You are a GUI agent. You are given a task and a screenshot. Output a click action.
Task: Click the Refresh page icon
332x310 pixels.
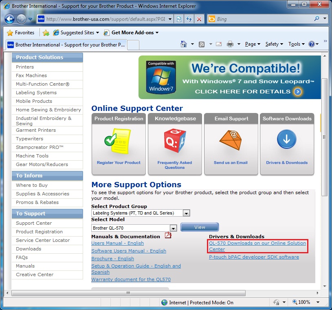coord(189,19)
